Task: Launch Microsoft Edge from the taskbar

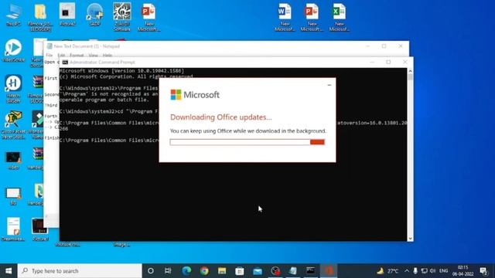Action: pos(186,271)
